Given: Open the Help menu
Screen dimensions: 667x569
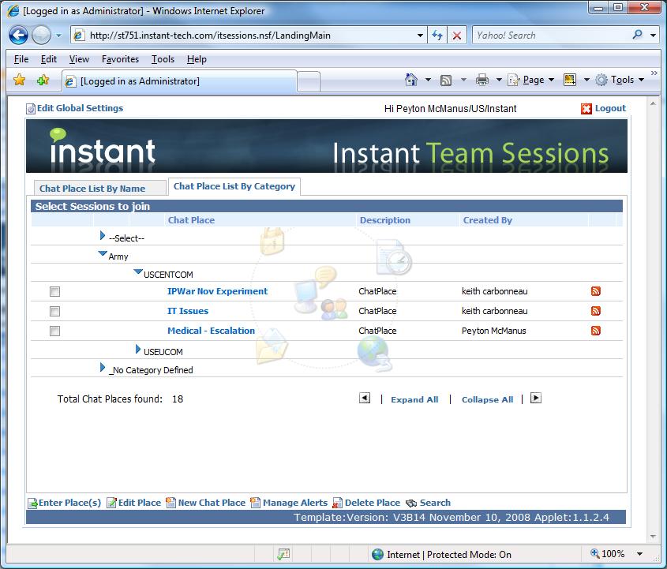Looking at the screenshot, I should click(197, 59).
